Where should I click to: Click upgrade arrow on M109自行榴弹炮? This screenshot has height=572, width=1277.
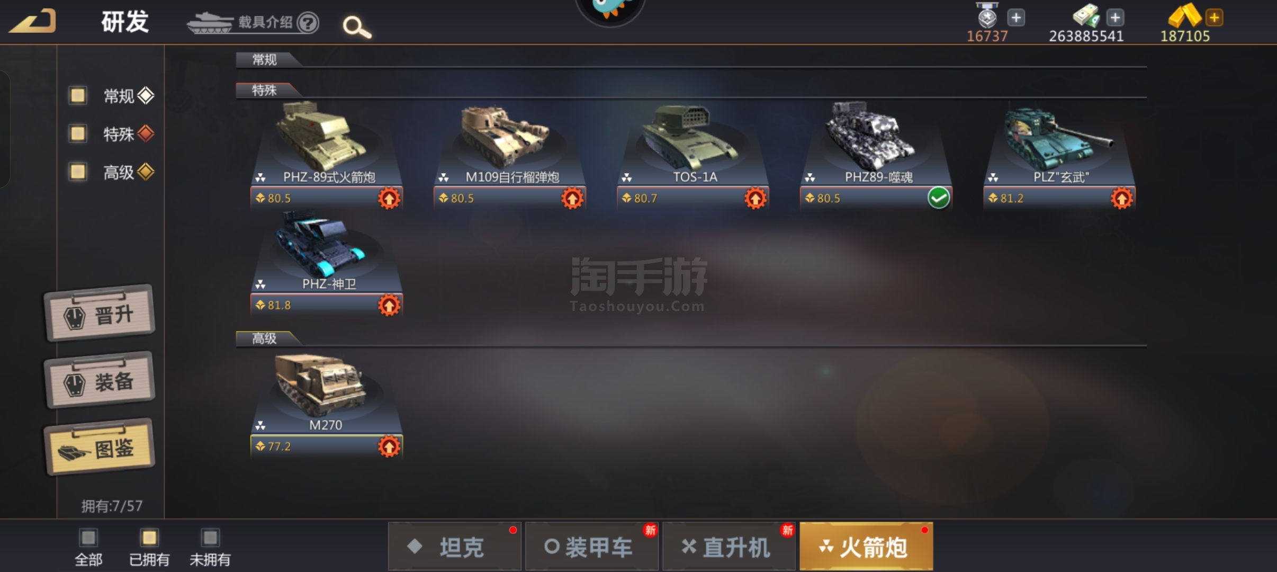point(572,198)
